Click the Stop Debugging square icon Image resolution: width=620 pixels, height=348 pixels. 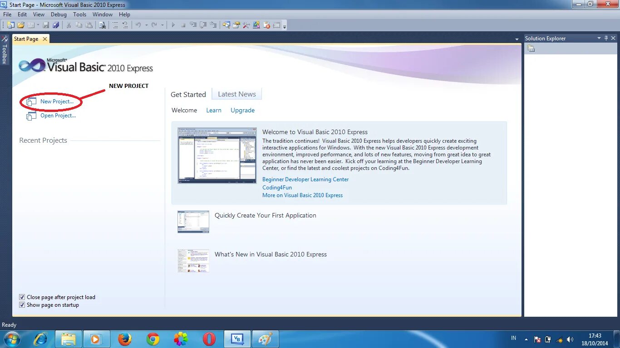pyautogui.click(x=183, y=25)
